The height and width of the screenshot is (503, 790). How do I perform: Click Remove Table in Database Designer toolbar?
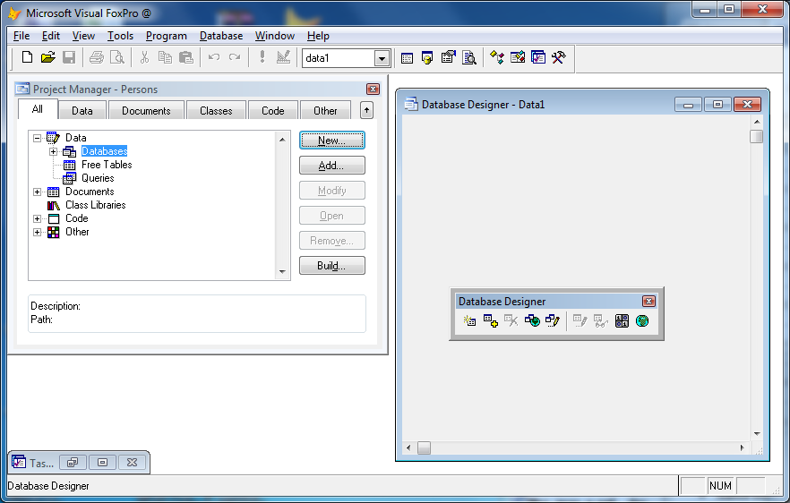coord(511,320)
